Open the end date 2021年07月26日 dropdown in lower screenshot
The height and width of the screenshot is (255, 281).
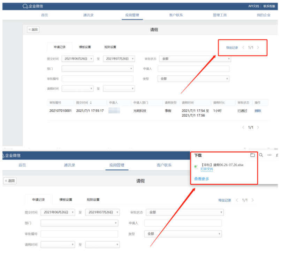[102, 212]
